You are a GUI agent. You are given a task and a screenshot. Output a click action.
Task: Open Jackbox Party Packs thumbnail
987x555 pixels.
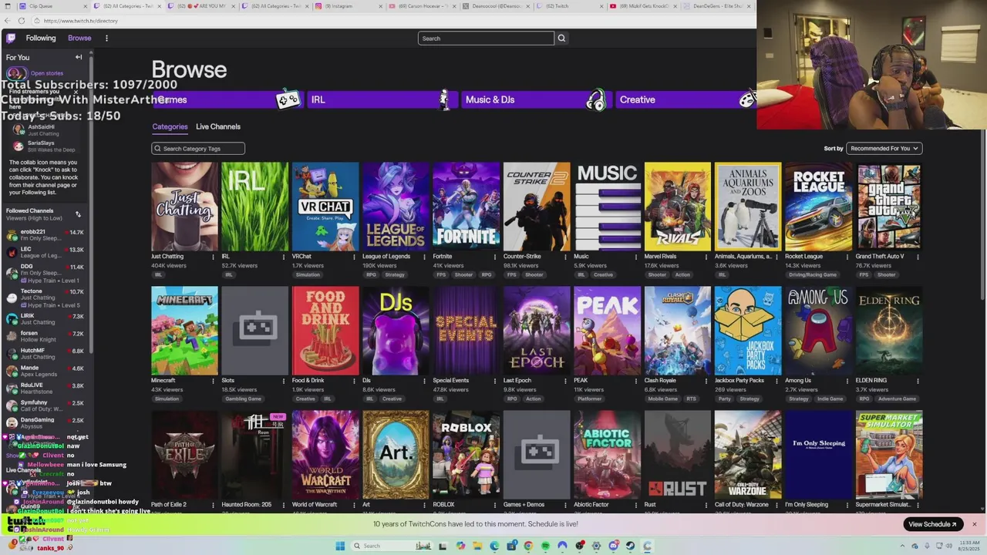pos(748,331)
